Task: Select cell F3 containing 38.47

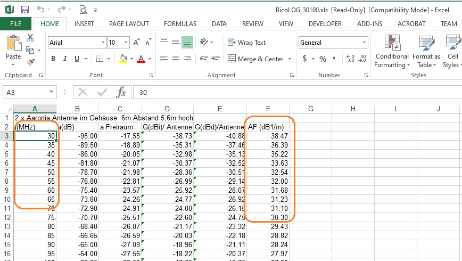Action: [268, 136]
